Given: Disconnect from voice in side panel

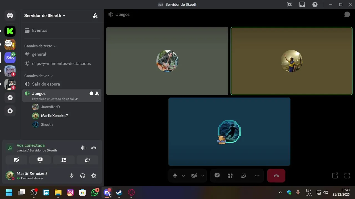Looking at the screenshot, I should pos(94,148).
